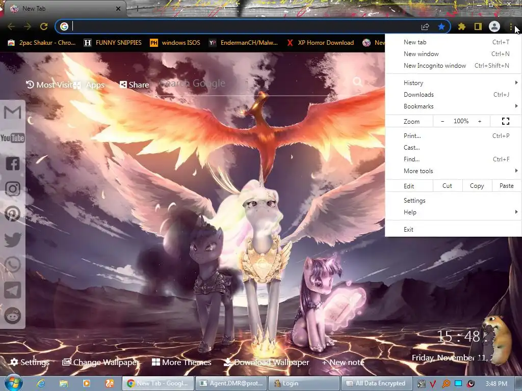
Task: Click Copy in the Edit row
Action: [477, 186]
